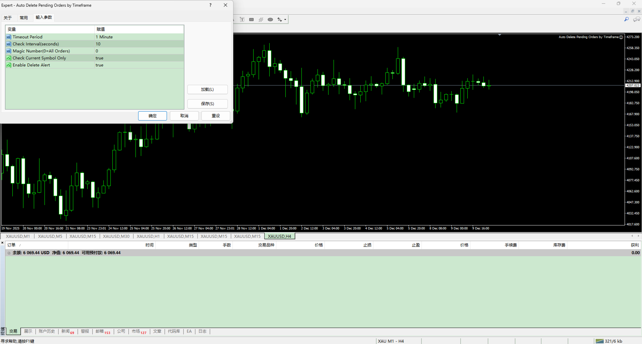Toggle Check Current Symbol Only true value
Image resolution: width=642 pixels, height=344 pixels.
click(x=139, y=58)
